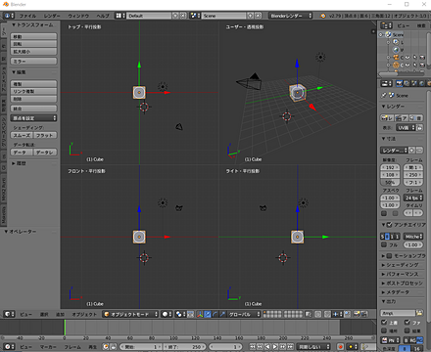Open the レンダー (Render) menu
Image resolution: width=431 pixels, height=352 pixels.
pos(52,16)
